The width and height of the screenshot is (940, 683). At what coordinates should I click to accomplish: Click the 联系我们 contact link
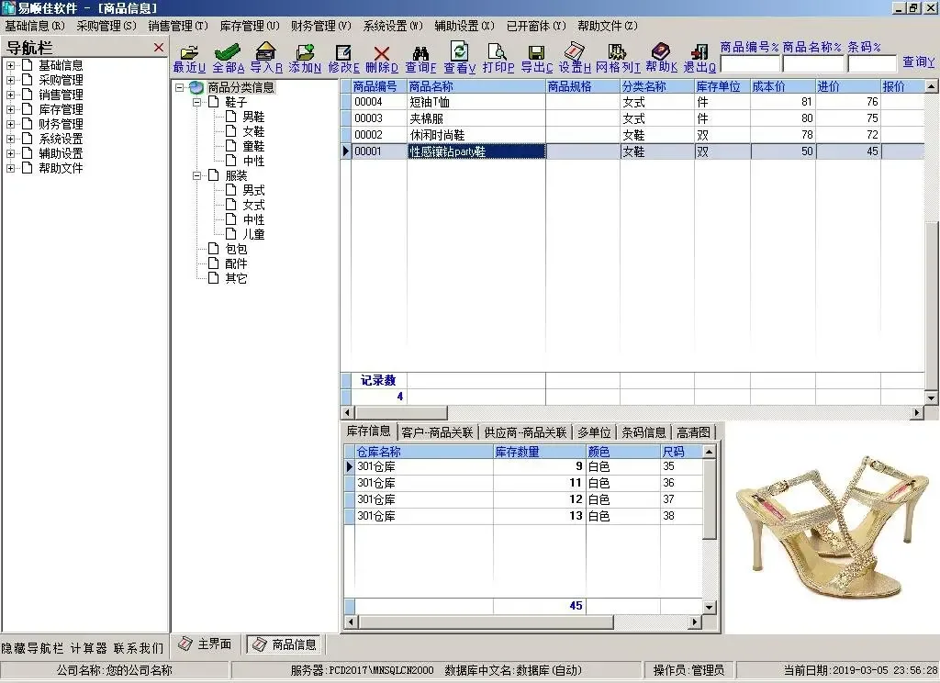pyautogui.click(x=139, y=648)
